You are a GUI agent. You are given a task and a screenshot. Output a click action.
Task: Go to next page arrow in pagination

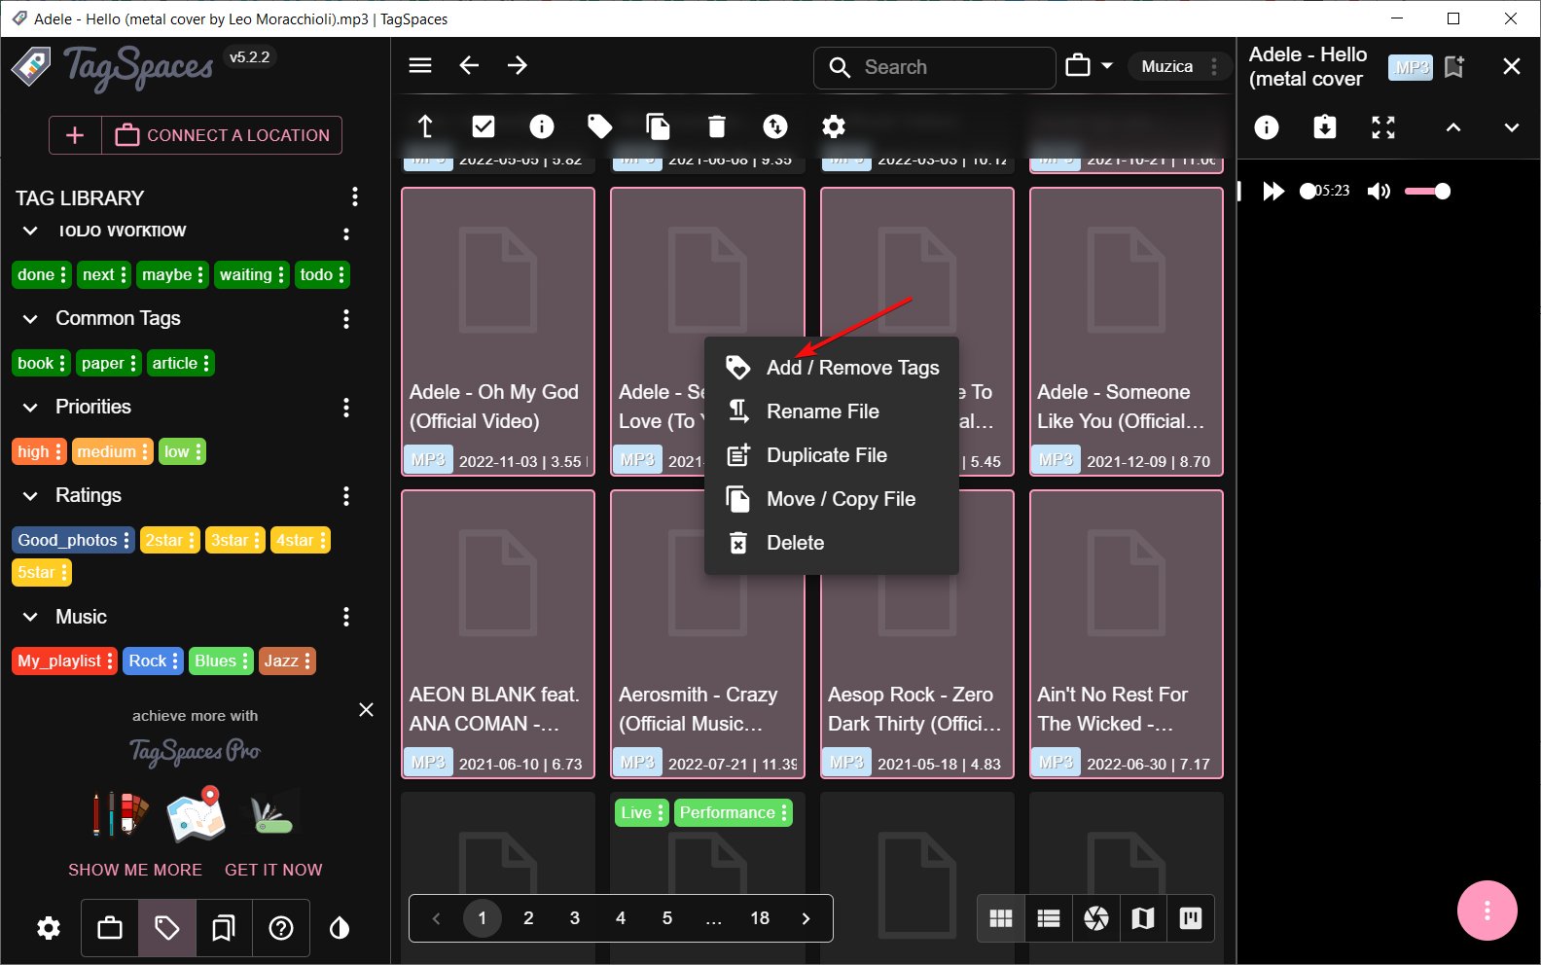806,918
